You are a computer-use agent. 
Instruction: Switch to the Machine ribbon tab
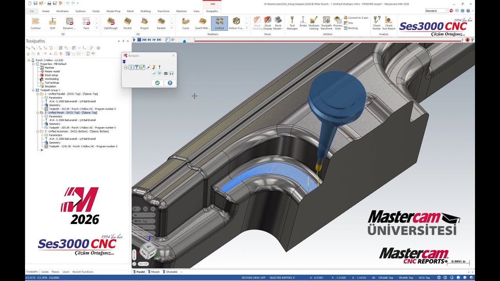(x=181, y=11)
